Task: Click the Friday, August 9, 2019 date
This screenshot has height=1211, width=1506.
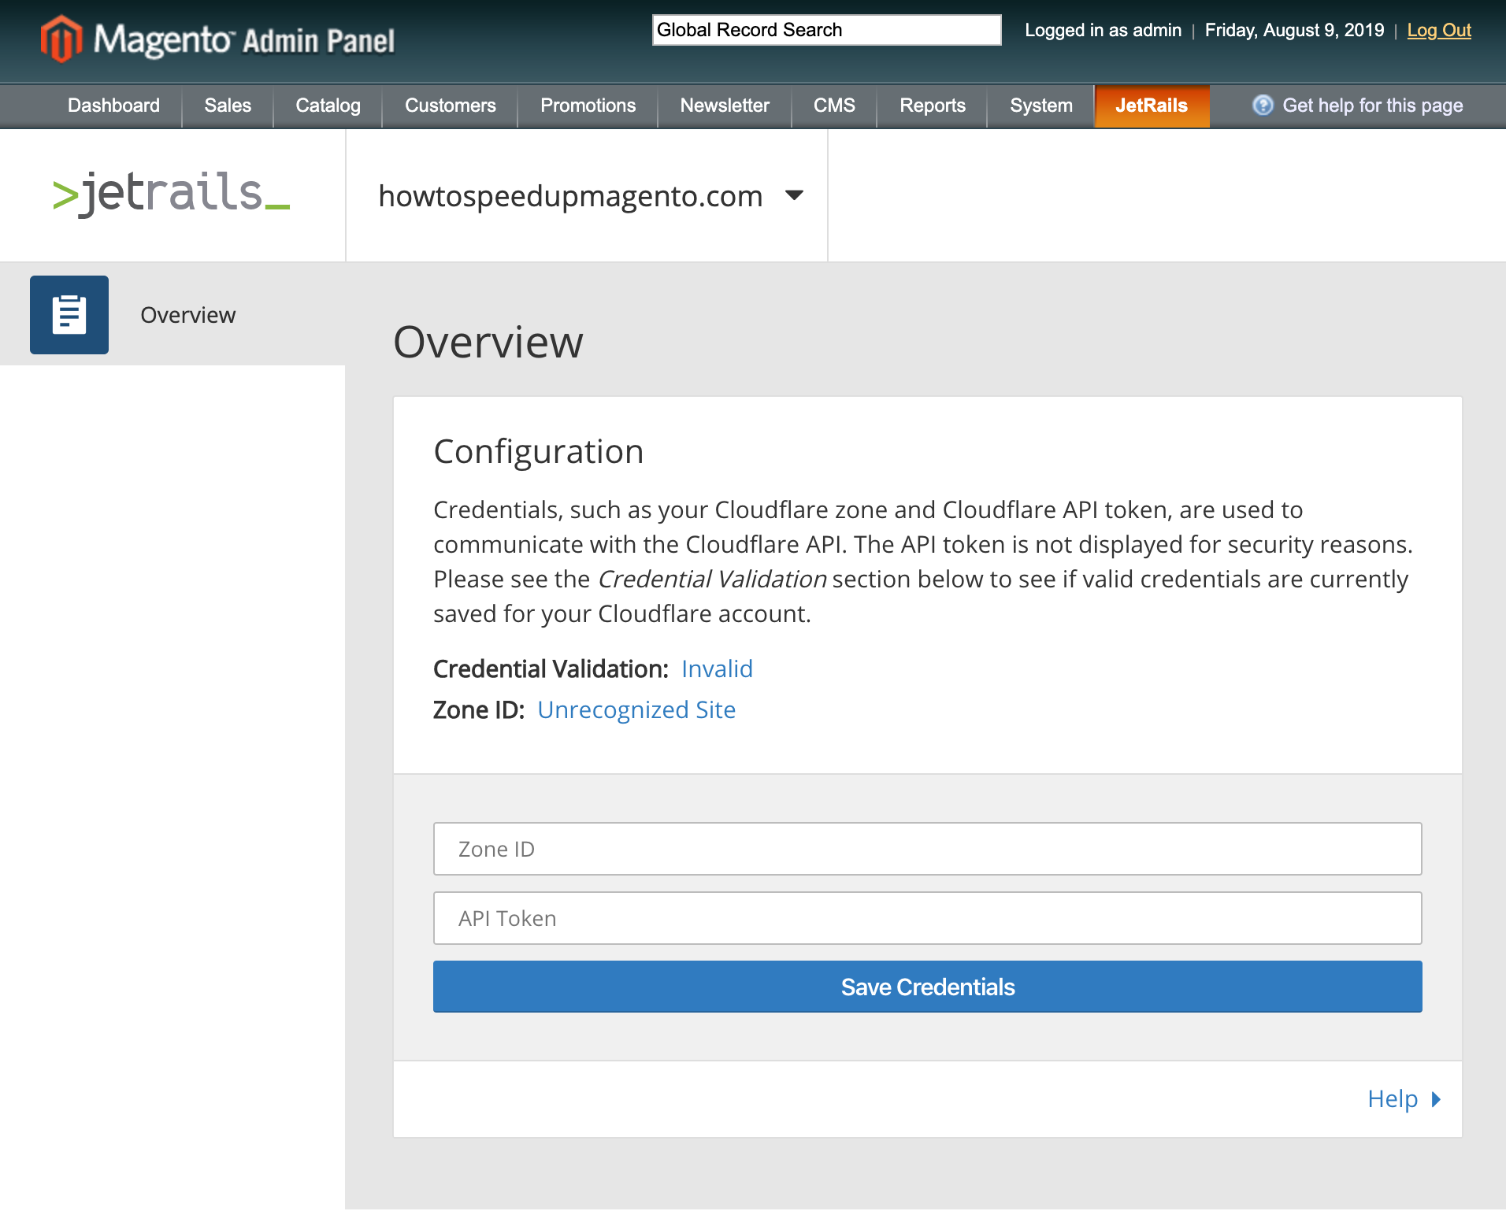Action: click(1294, 30)
